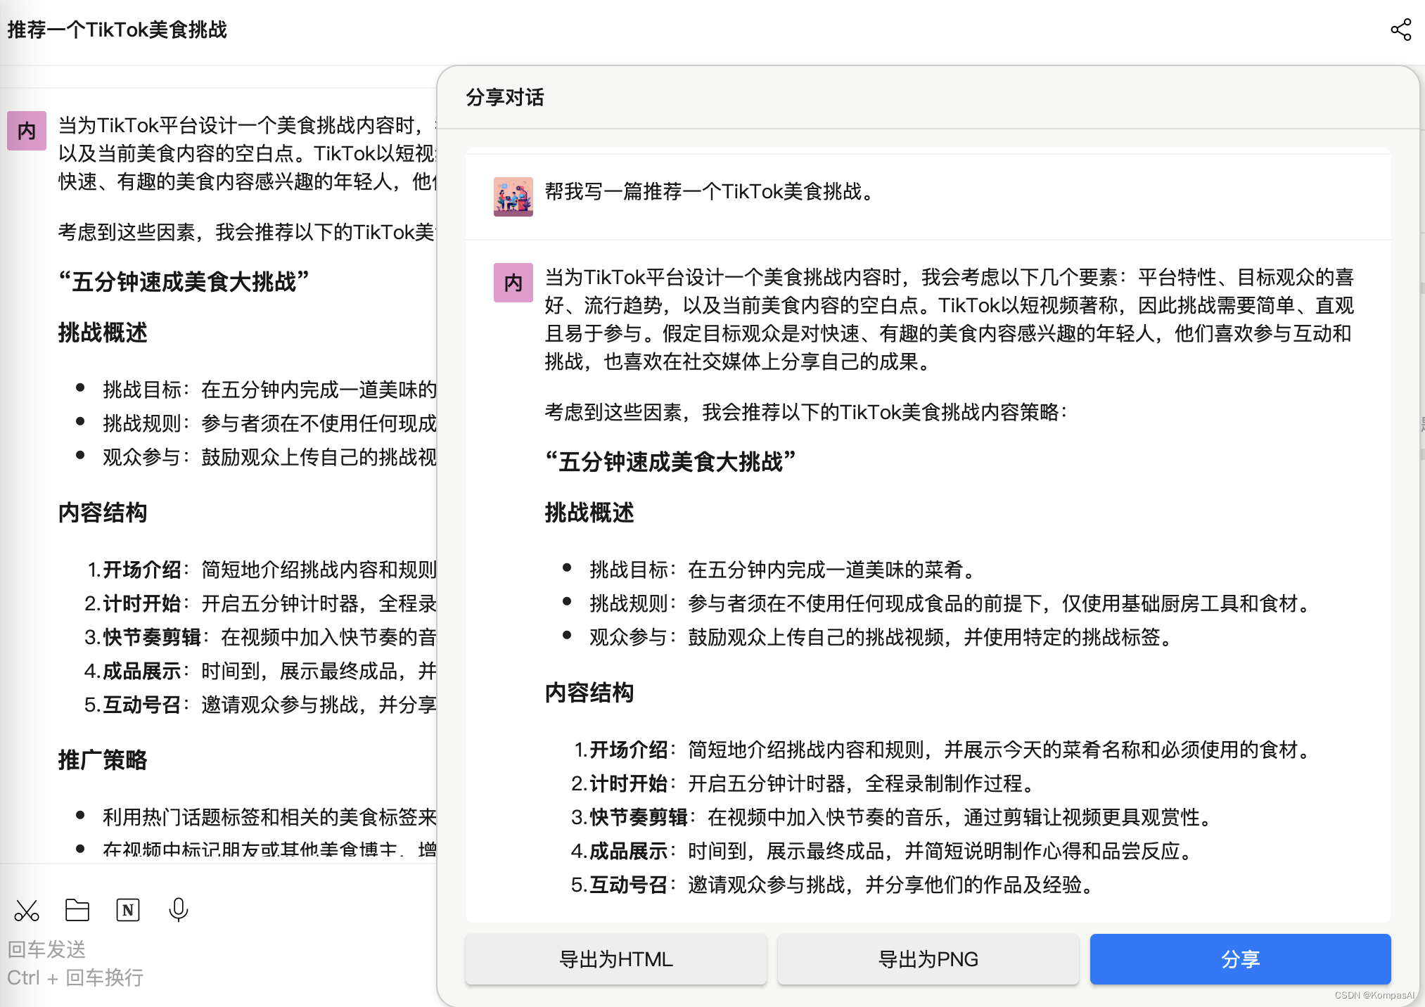
Task: Click the heading 五分钟速成美食大挑战 in dialog
Action: 670,462
